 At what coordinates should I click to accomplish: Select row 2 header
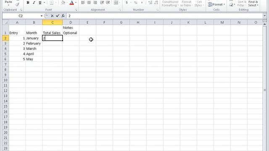[5, 38]
